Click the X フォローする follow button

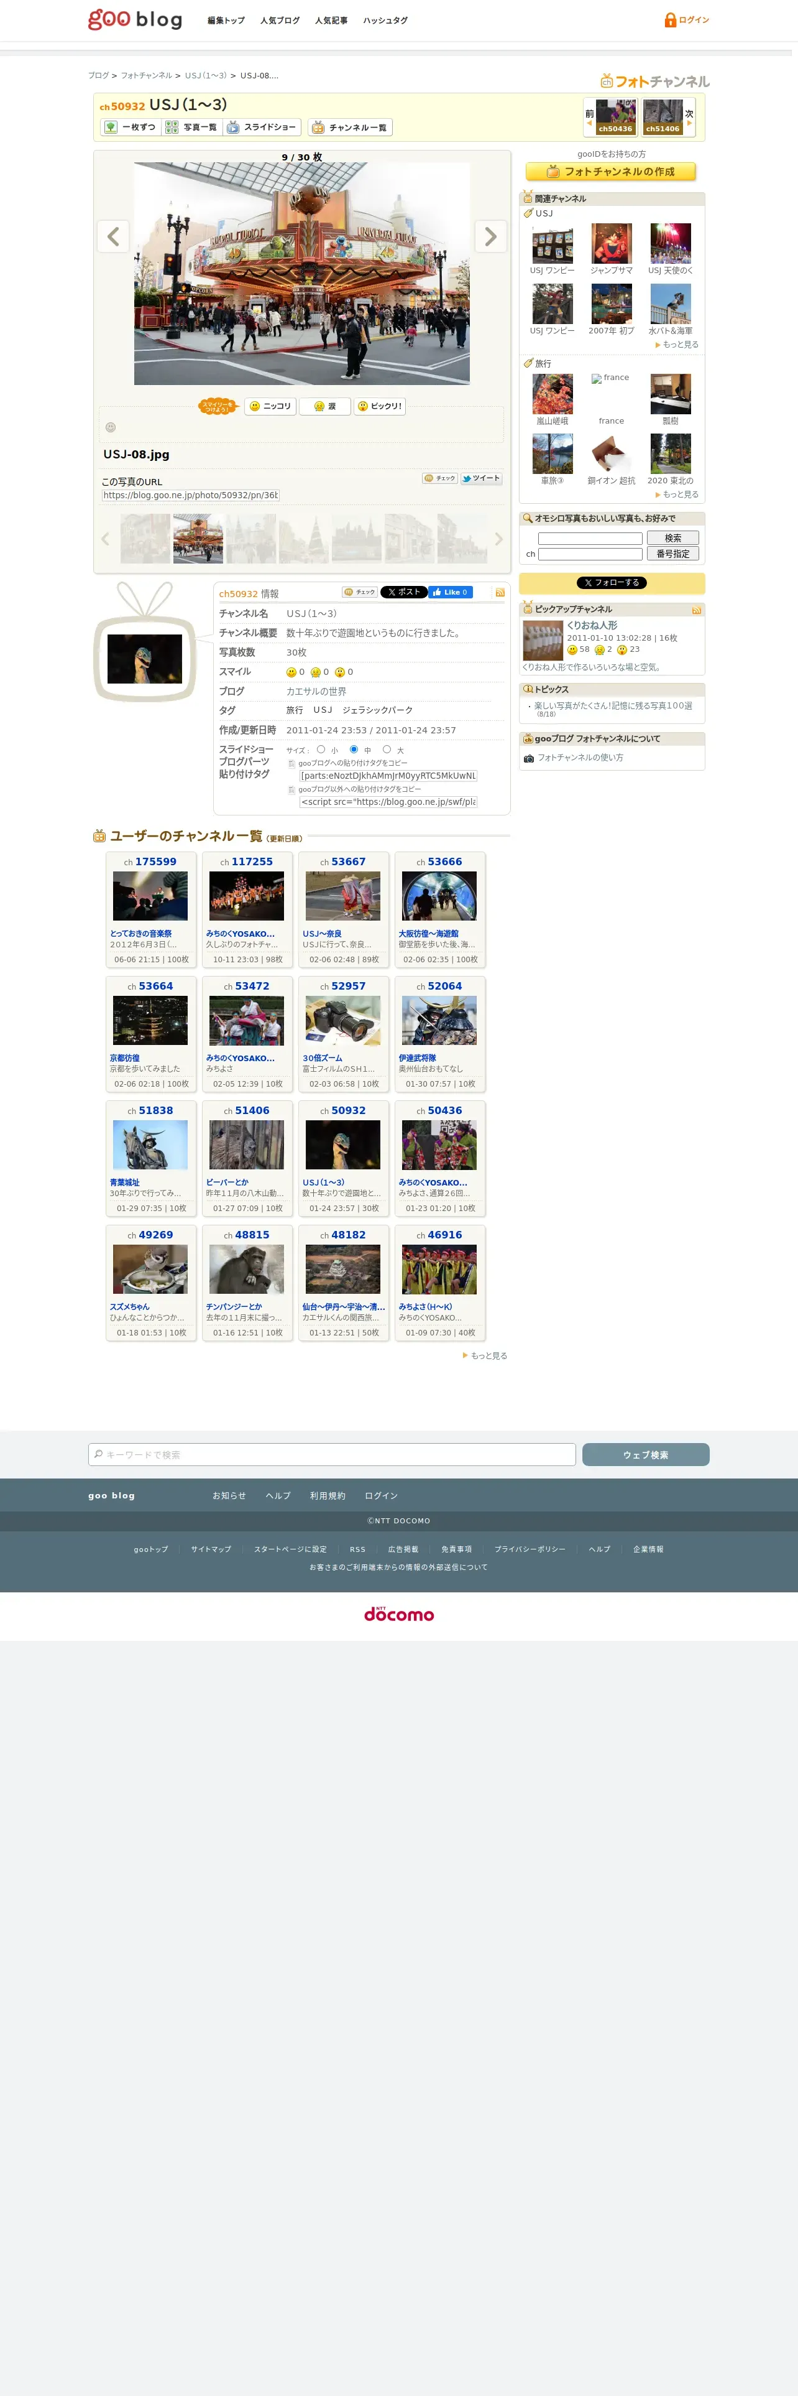[x=612, y=583]
